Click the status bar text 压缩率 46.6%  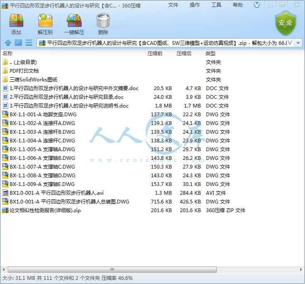pos(117,278)
